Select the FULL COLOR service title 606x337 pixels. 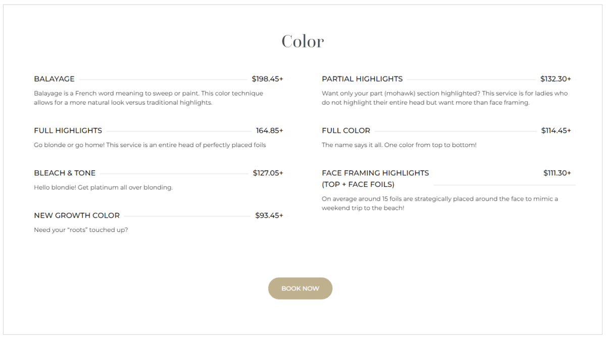click(x=346, y=130)
